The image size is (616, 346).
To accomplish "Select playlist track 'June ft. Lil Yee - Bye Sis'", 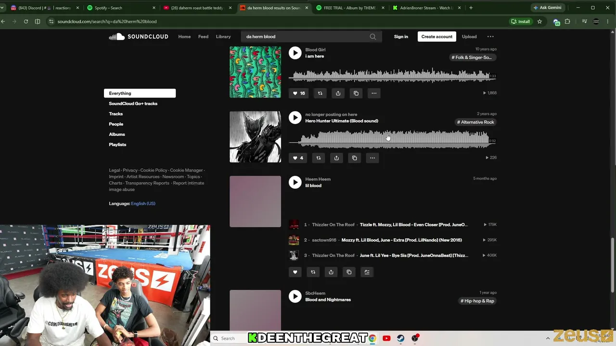I will point(413,256).
